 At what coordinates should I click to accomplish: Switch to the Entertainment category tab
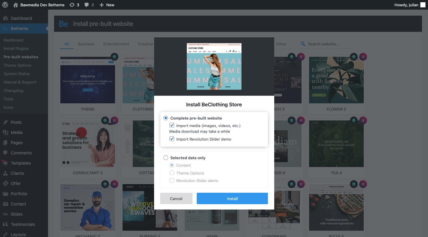point(116,44)
